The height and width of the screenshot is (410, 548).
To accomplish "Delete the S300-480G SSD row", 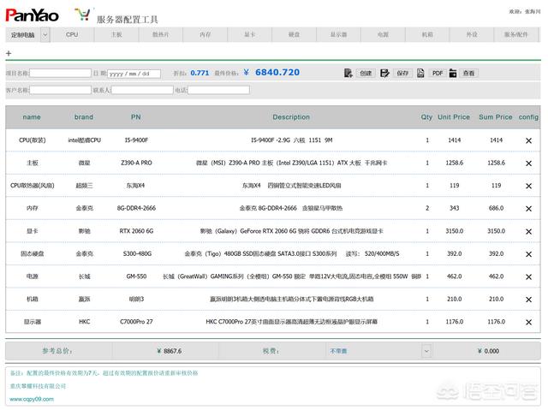I will pos(528,254).
